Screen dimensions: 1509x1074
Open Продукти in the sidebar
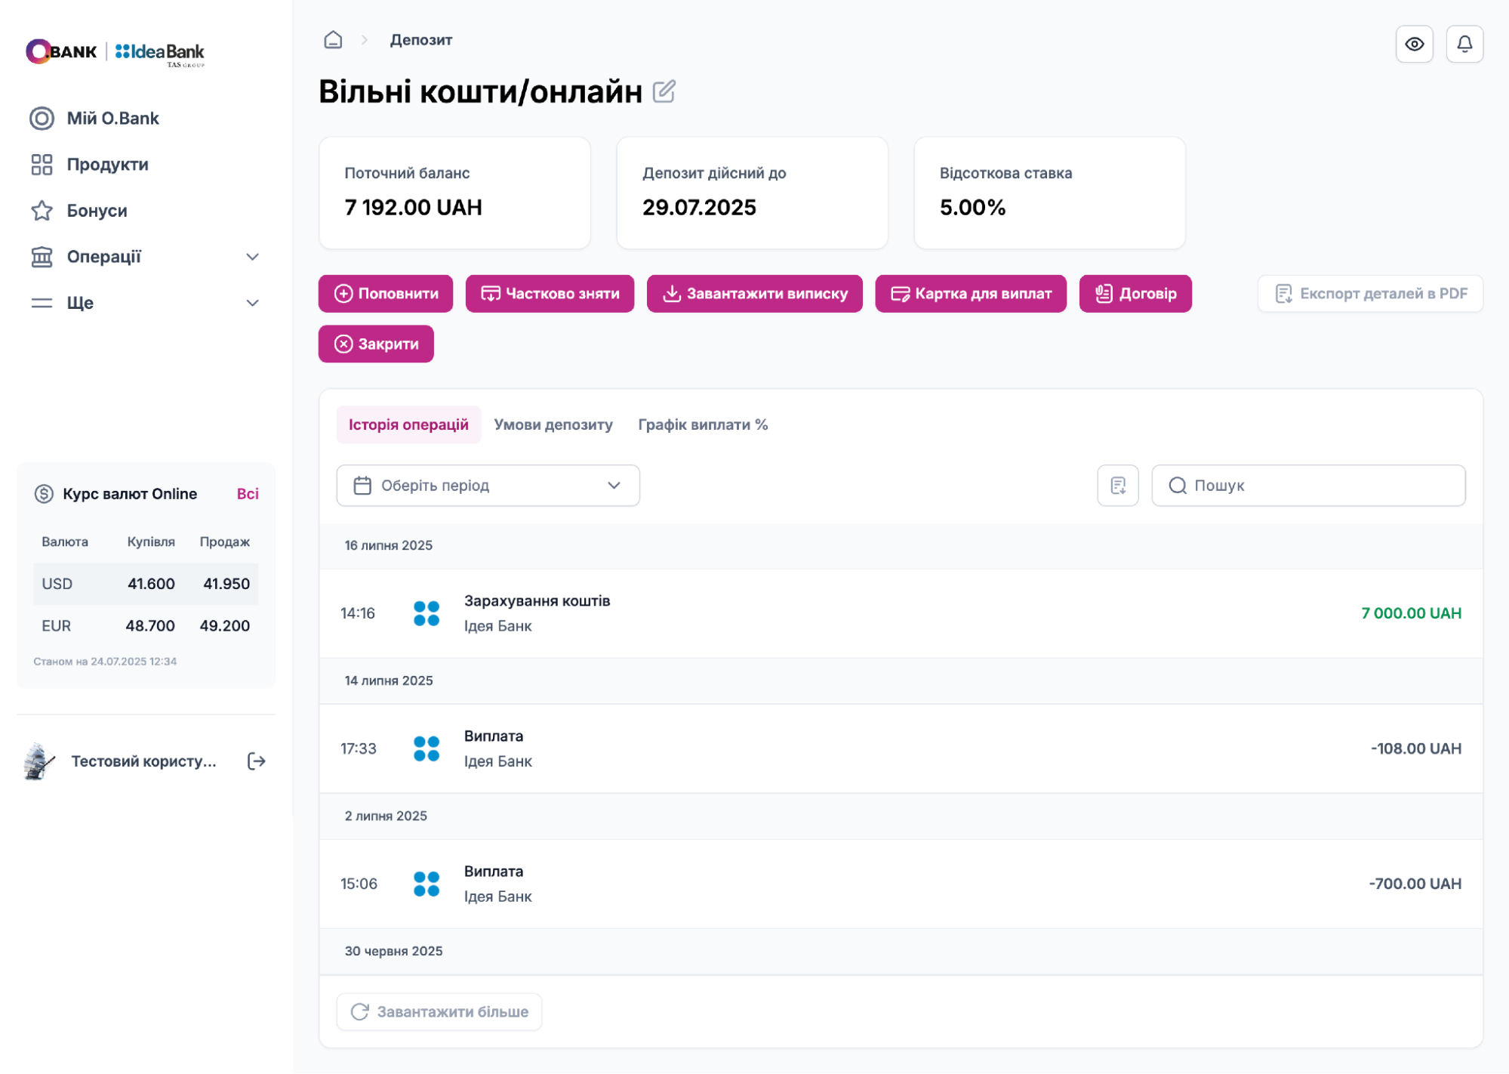[x=107, y=165]
